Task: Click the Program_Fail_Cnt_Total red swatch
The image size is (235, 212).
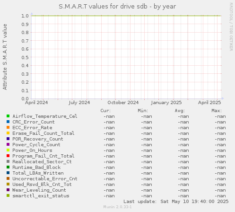Action: tap(8, 156)
